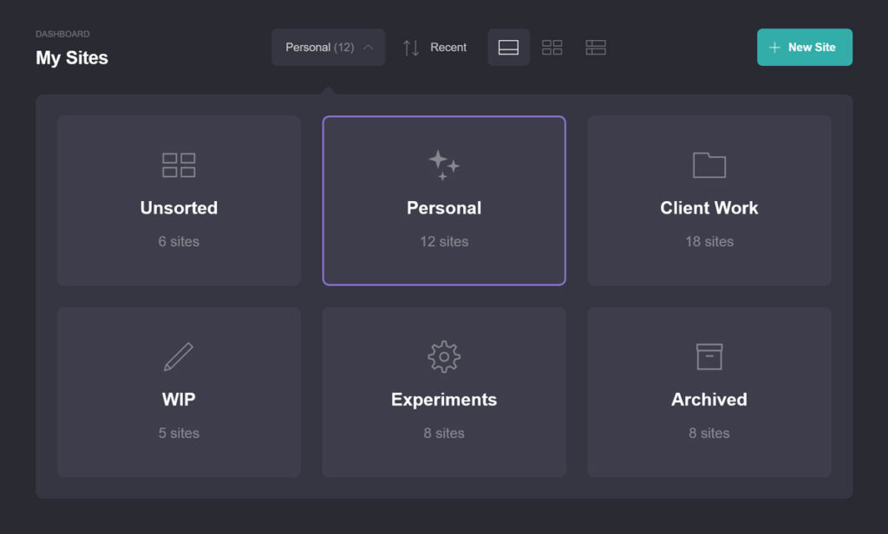Open the Recent sort order dropdown
This screenshot has width=888, height=534.
pos(448,48)
